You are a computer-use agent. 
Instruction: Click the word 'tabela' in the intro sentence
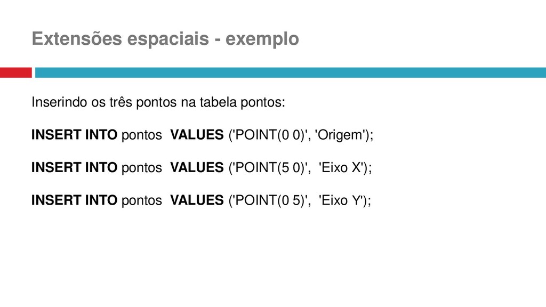click(218, 102)
